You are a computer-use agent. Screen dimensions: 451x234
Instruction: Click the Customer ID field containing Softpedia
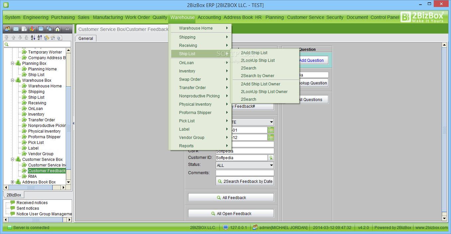pos(242,158)
